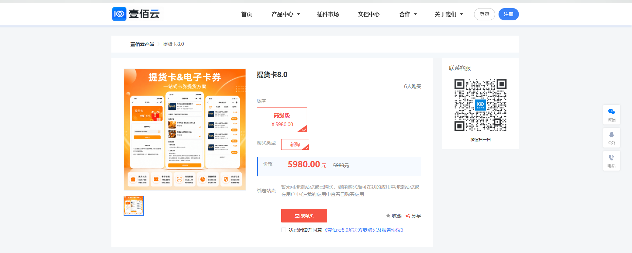Click the 暂无可绑定站点或已购买 notice text

click(x=350, y=191)
